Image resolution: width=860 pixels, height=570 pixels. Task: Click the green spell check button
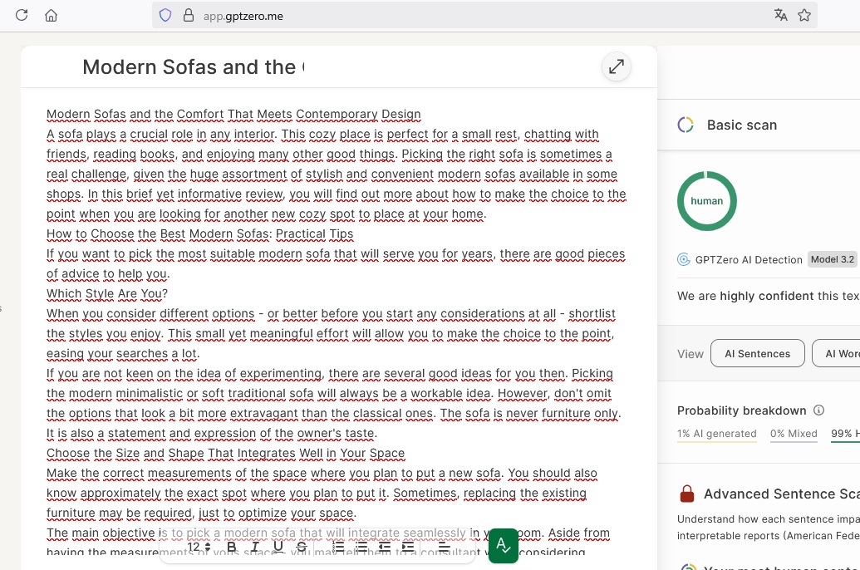point(503,546)
